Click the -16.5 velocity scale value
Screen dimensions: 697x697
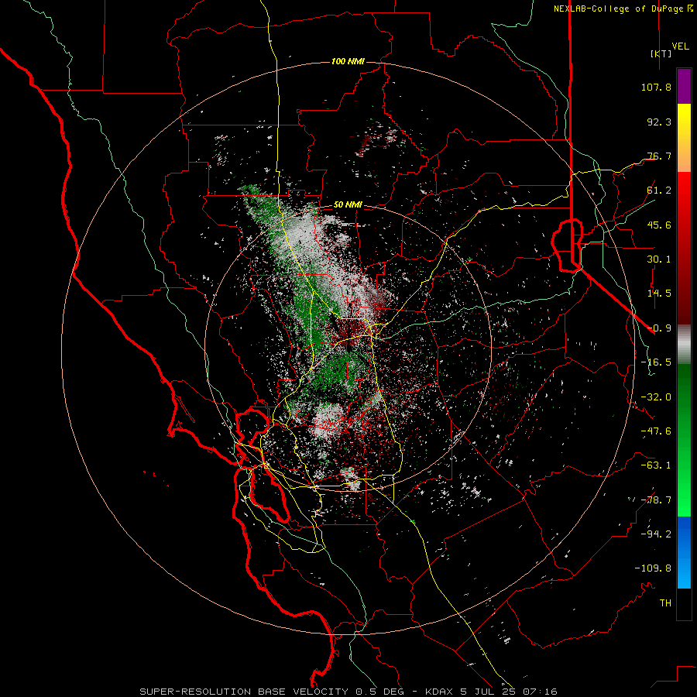tap(656, 362)
